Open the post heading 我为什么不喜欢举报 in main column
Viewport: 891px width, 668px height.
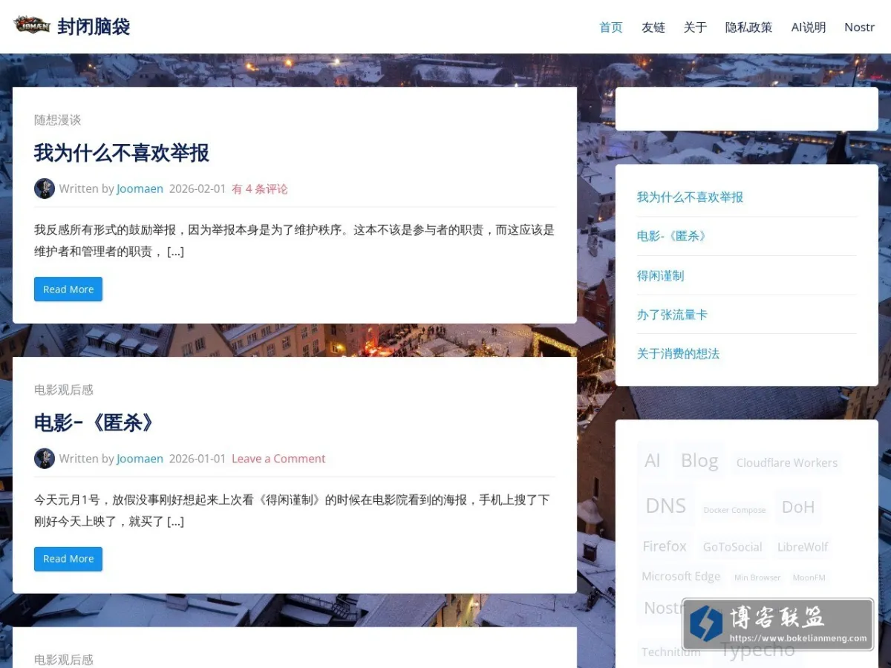pyautogui.click(x=122, y=153)
